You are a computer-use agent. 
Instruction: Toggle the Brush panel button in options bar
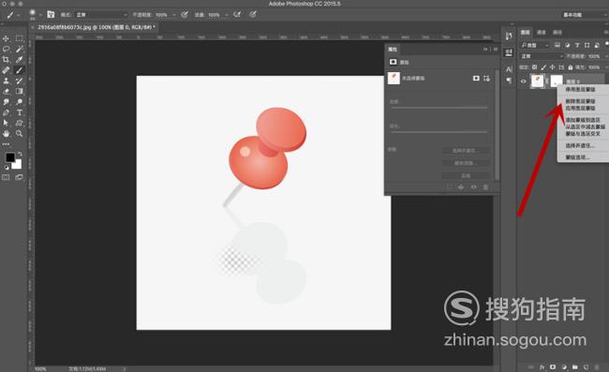point(51,14)
